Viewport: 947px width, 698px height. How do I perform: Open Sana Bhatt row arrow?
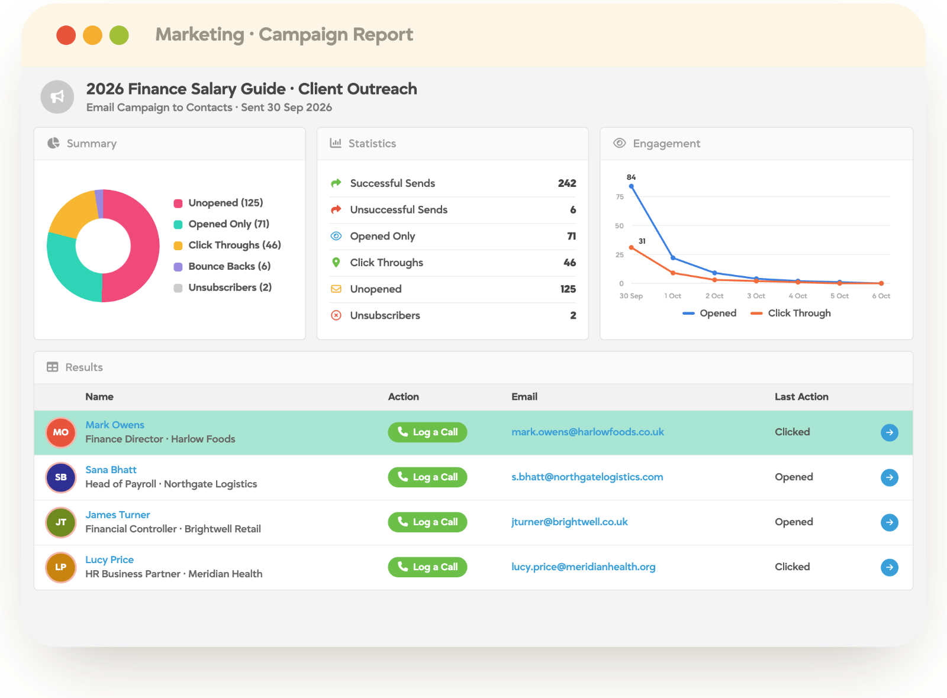890,477
